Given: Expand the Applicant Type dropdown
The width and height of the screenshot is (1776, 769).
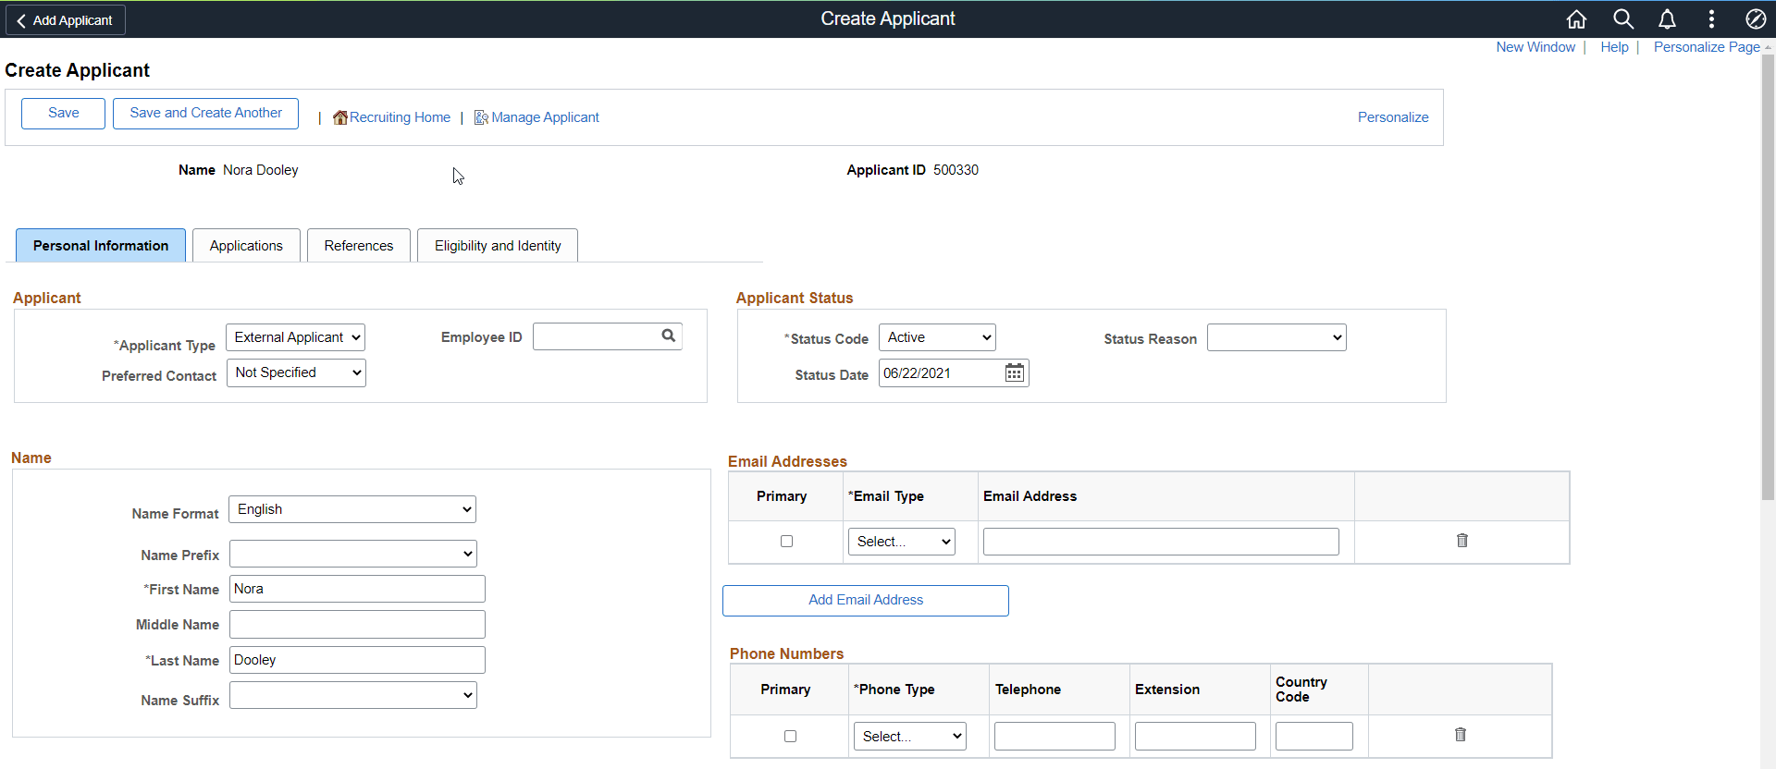Looking at the screenshot, I should pos(295,337).
